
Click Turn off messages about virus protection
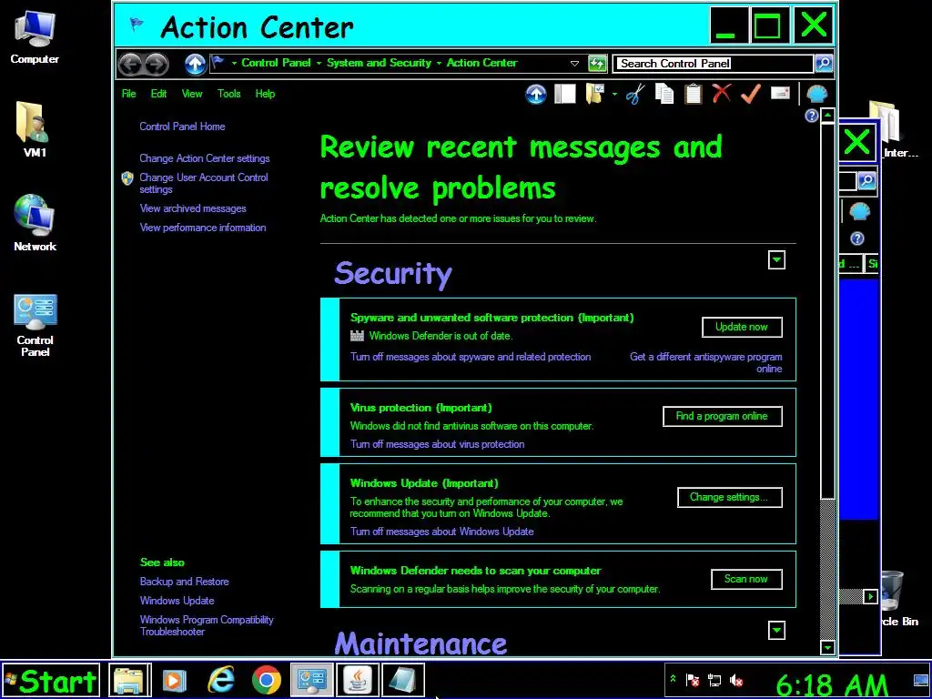pos(438,444)
